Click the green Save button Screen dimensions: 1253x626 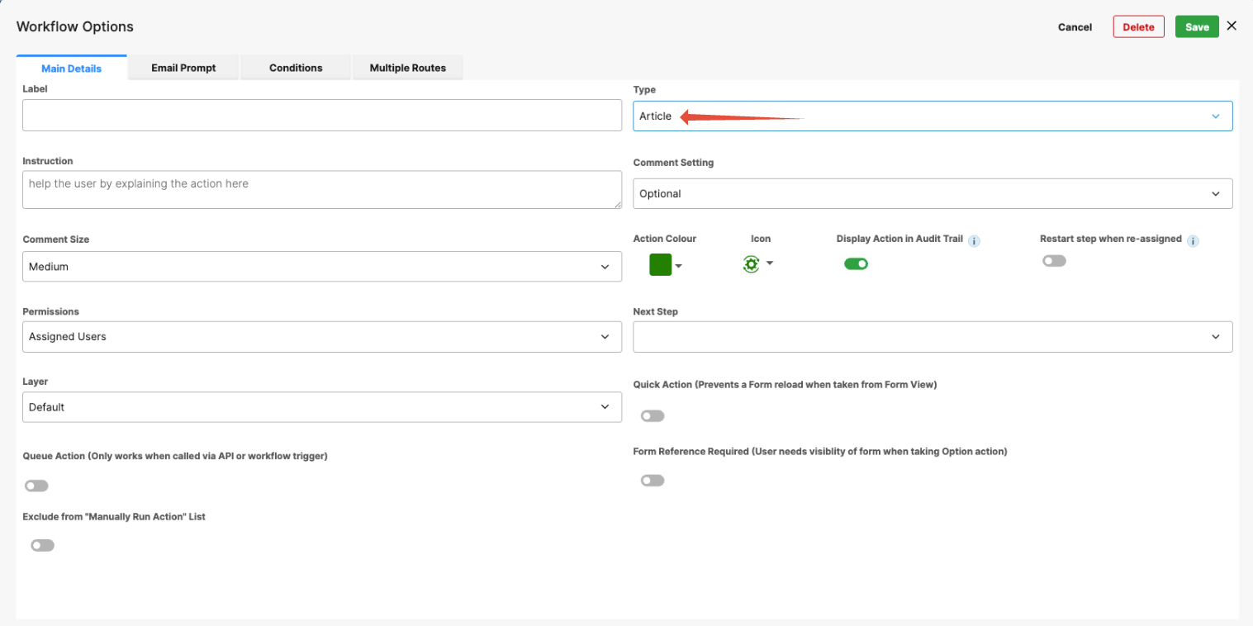[1197, 26]
